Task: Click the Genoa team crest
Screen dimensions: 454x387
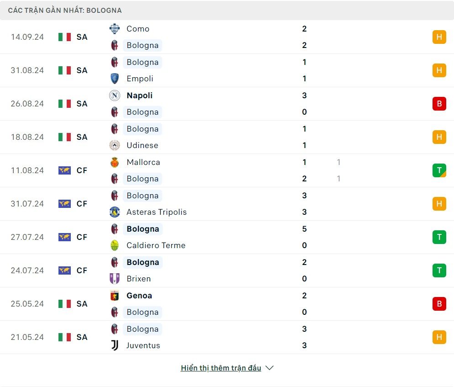Action: coord(115,296)
